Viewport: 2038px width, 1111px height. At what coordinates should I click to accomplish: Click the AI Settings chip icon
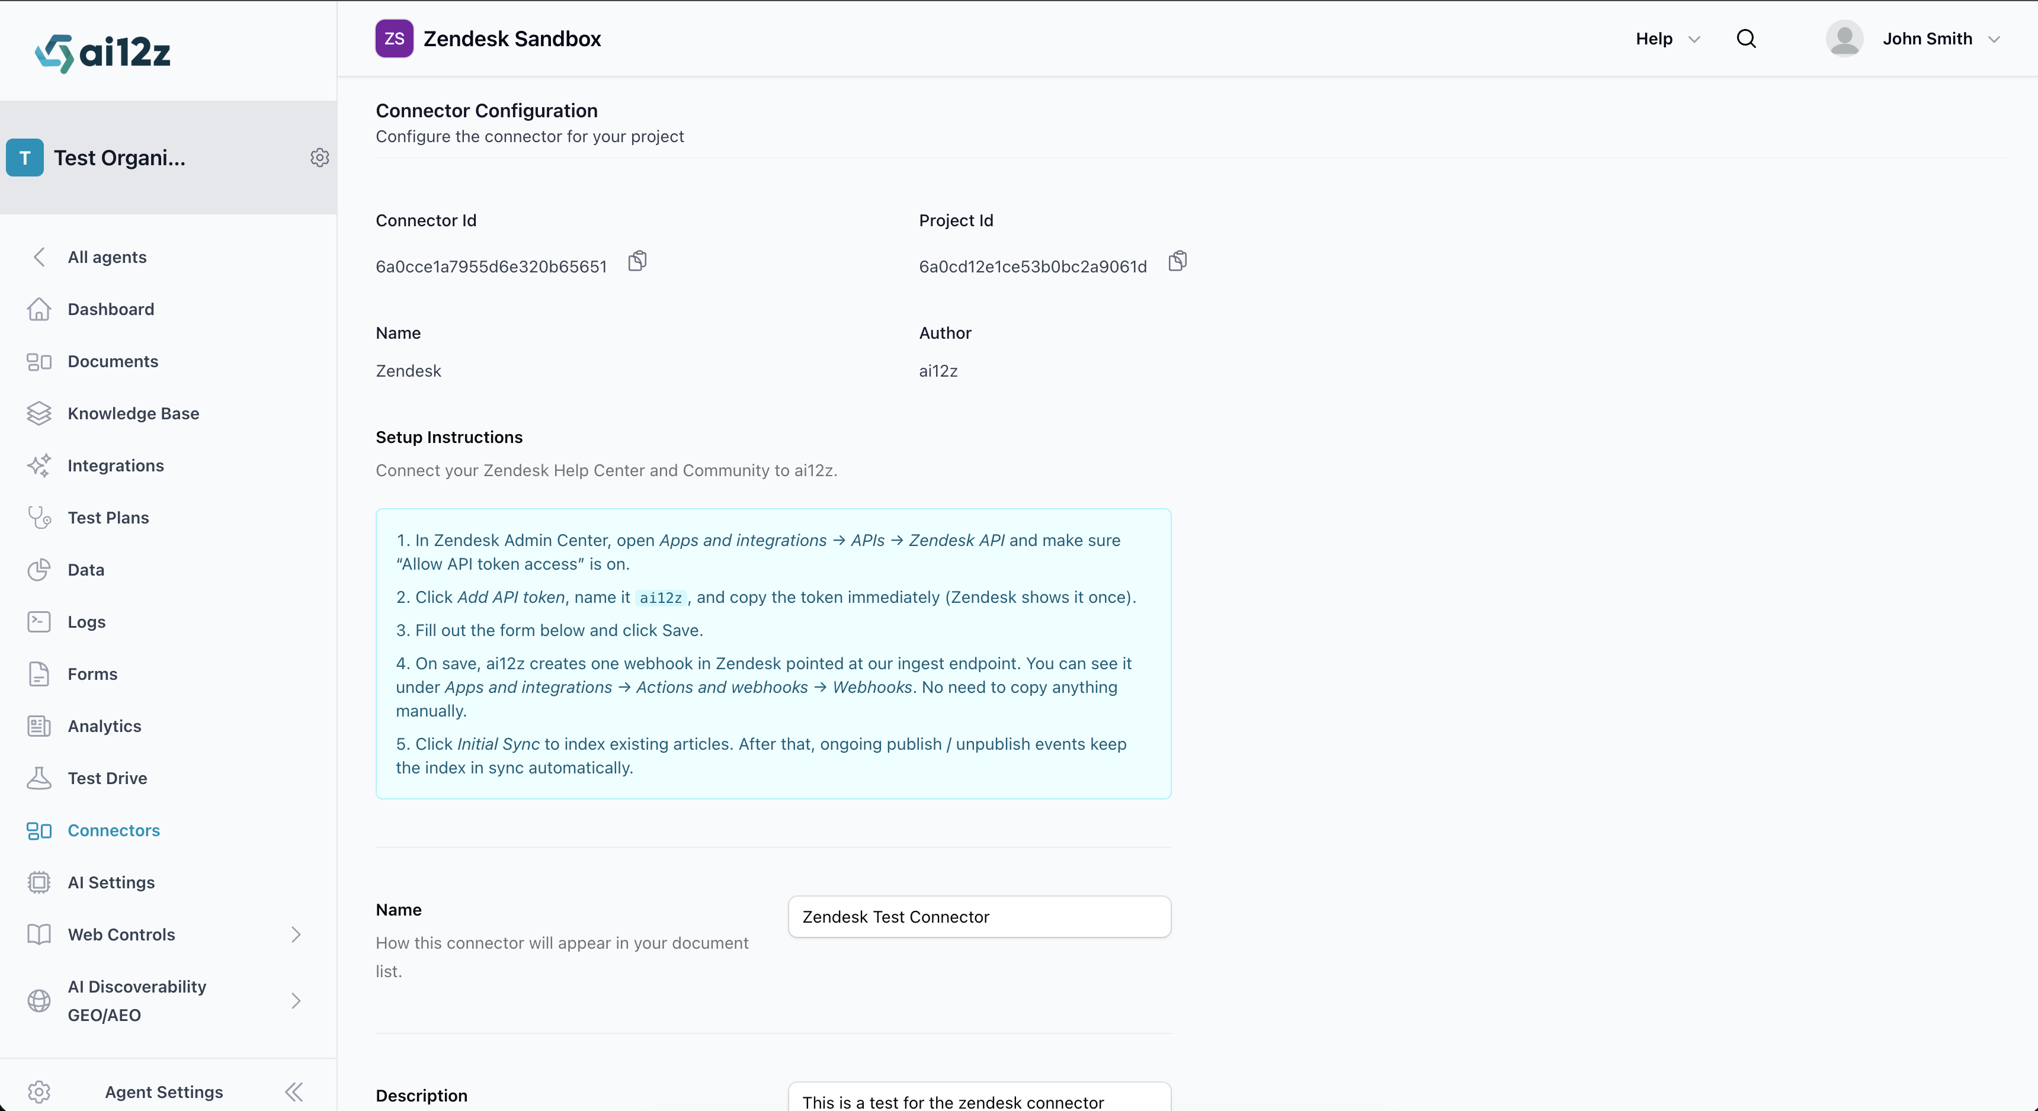pyautogui.click(x=39, y=882)
